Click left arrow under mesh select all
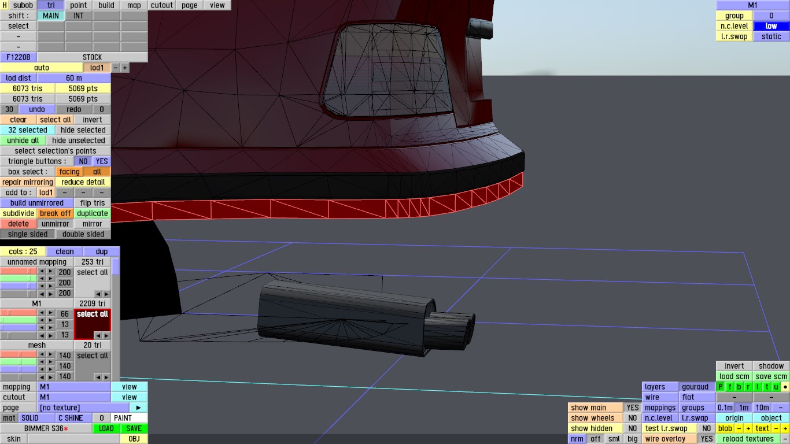Image resolution: width=790 pixels, height=444 pixels. [x=98, y=377]
